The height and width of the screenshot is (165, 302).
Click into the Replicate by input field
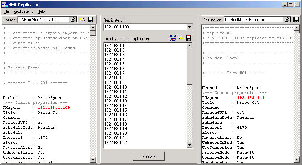click(x=145, y=27)
